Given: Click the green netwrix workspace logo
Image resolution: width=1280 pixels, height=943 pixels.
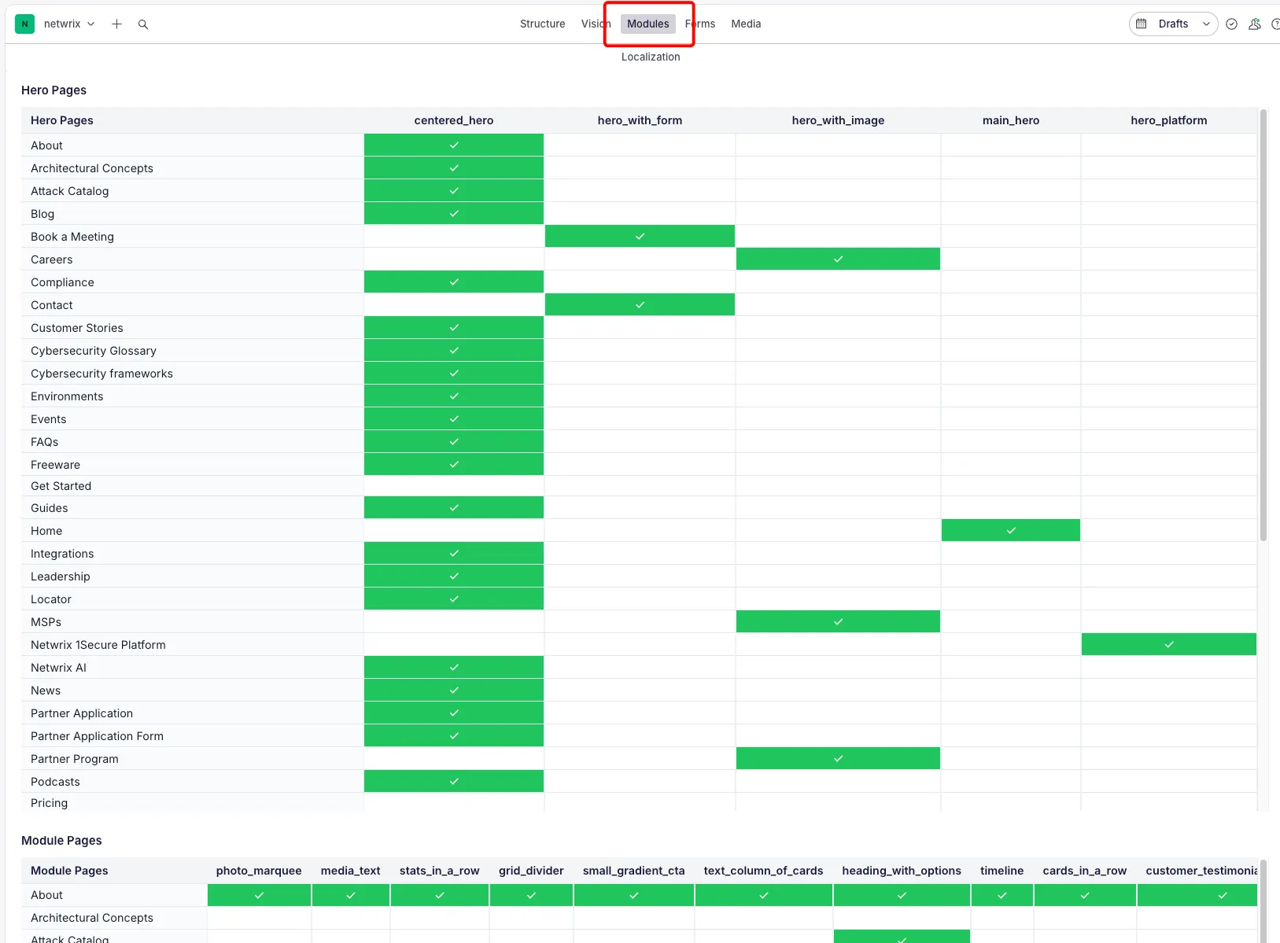Looking at the screenshot, I should coord(24,24).
